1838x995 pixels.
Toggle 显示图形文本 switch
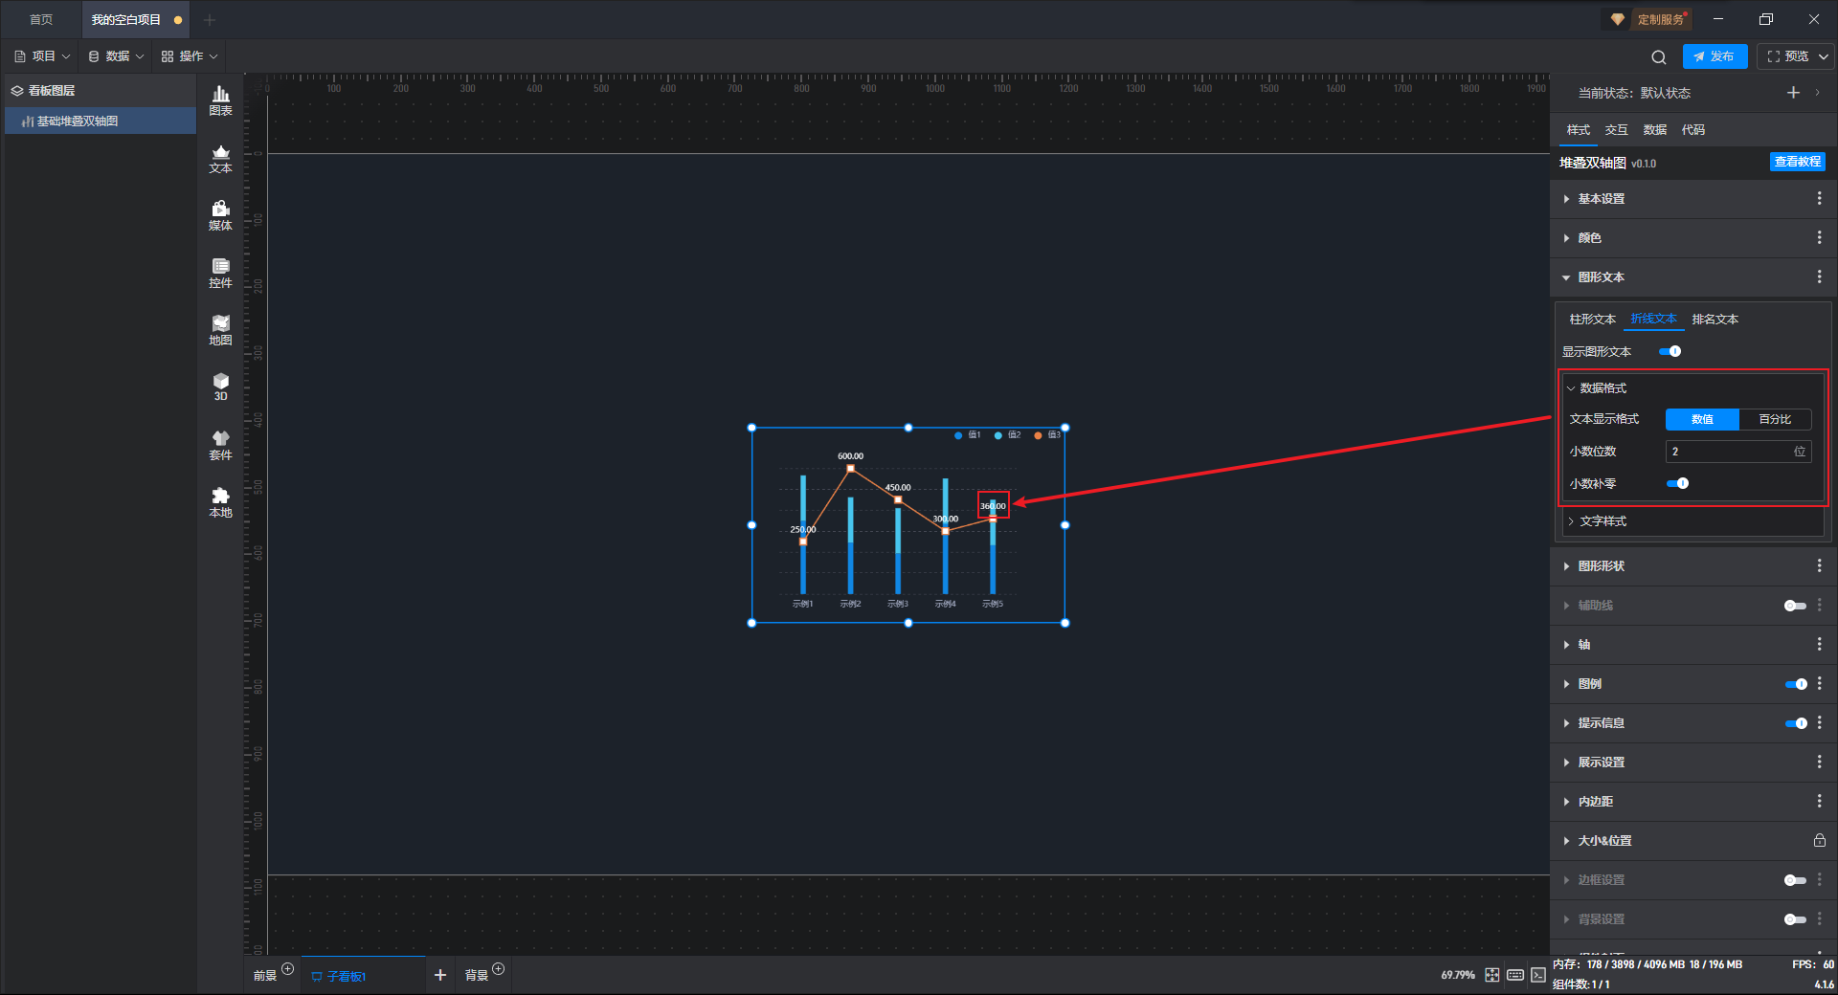pyautogui.click(x=1670, y=351)
